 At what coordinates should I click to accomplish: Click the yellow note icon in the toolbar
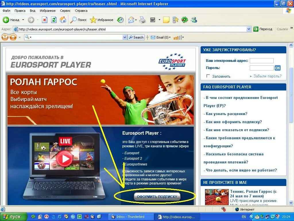coord(166,20)
